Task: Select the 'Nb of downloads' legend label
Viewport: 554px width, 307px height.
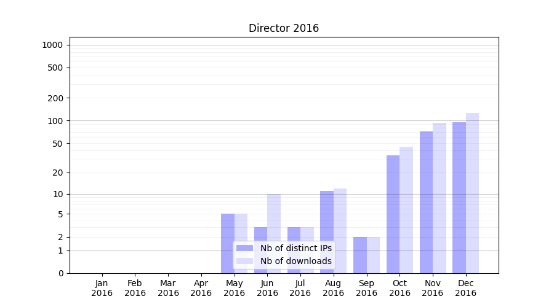Action: pos(295,261)
